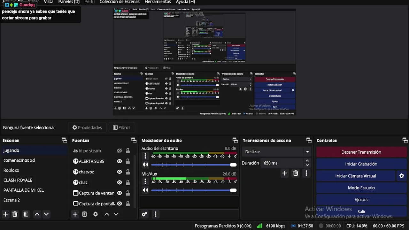Increase transition duration with up arrow

307,161
